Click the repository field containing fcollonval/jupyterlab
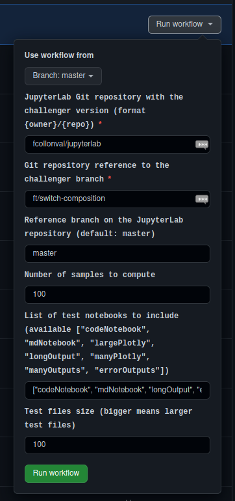 tap(117, 144)
